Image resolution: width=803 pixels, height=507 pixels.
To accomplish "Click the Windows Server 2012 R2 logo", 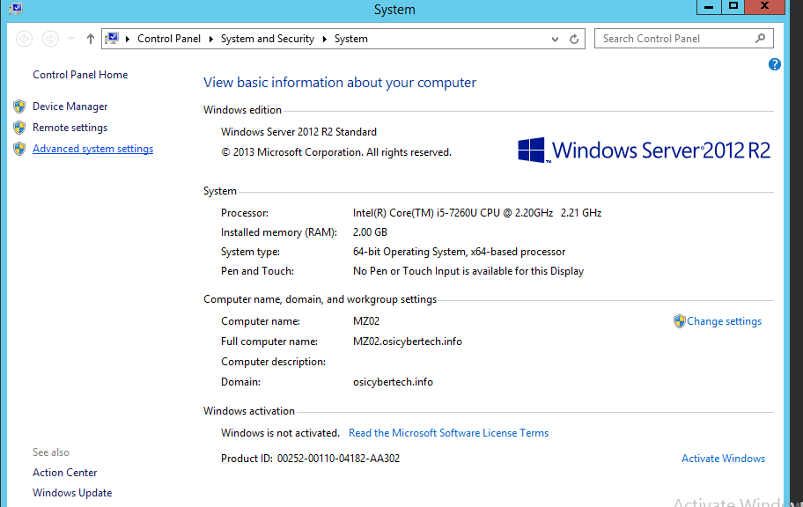I will point(644,150).
